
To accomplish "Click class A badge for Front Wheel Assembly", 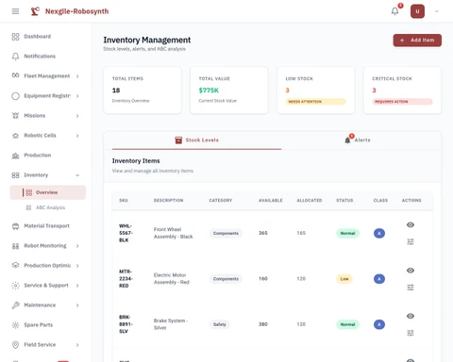I will [x=379, y=233].
